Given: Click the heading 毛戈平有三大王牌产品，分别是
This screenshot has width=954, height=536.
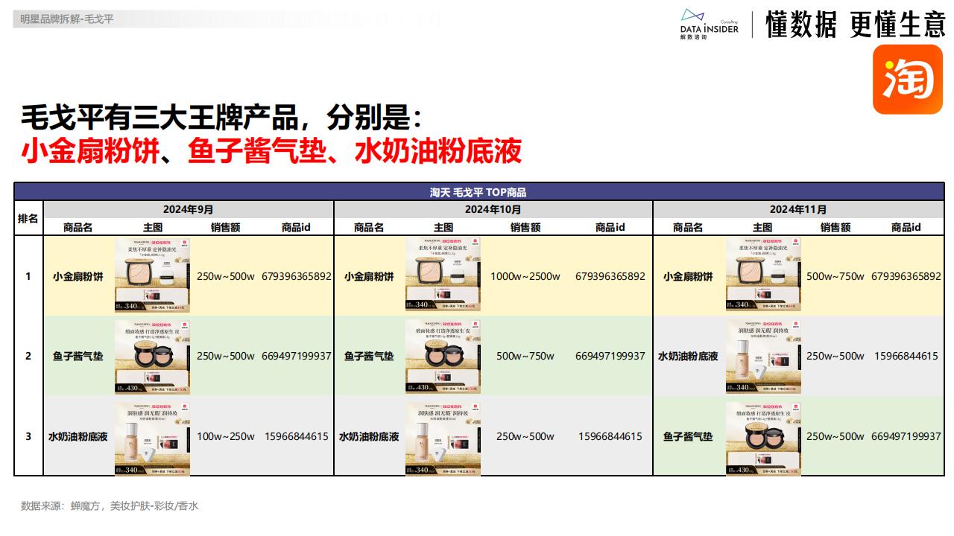Looking at the screenshot, I should (x=221, y=117).
